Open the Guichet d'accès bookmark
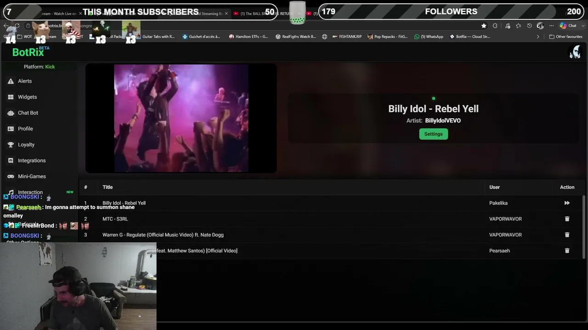This screenshot has width=588, height=330. pos(201,37)
